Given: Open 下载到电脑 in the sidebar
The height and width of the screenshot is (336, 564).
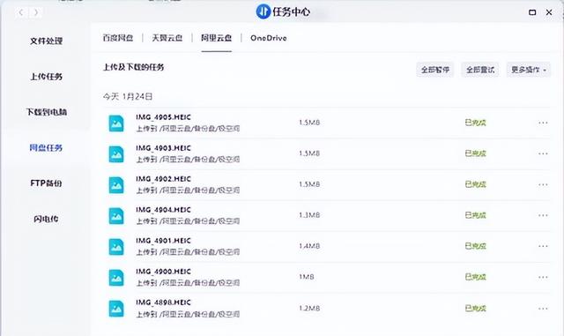Looking at the screenshot, I should coord(47,112).
